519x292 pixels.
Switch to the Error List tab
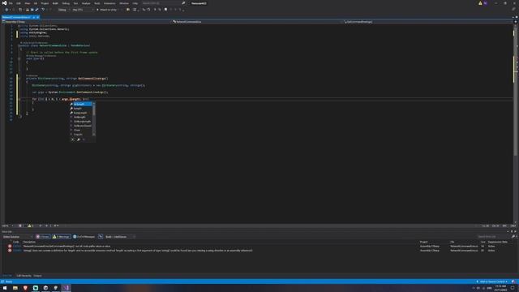[x=7, y=276]
